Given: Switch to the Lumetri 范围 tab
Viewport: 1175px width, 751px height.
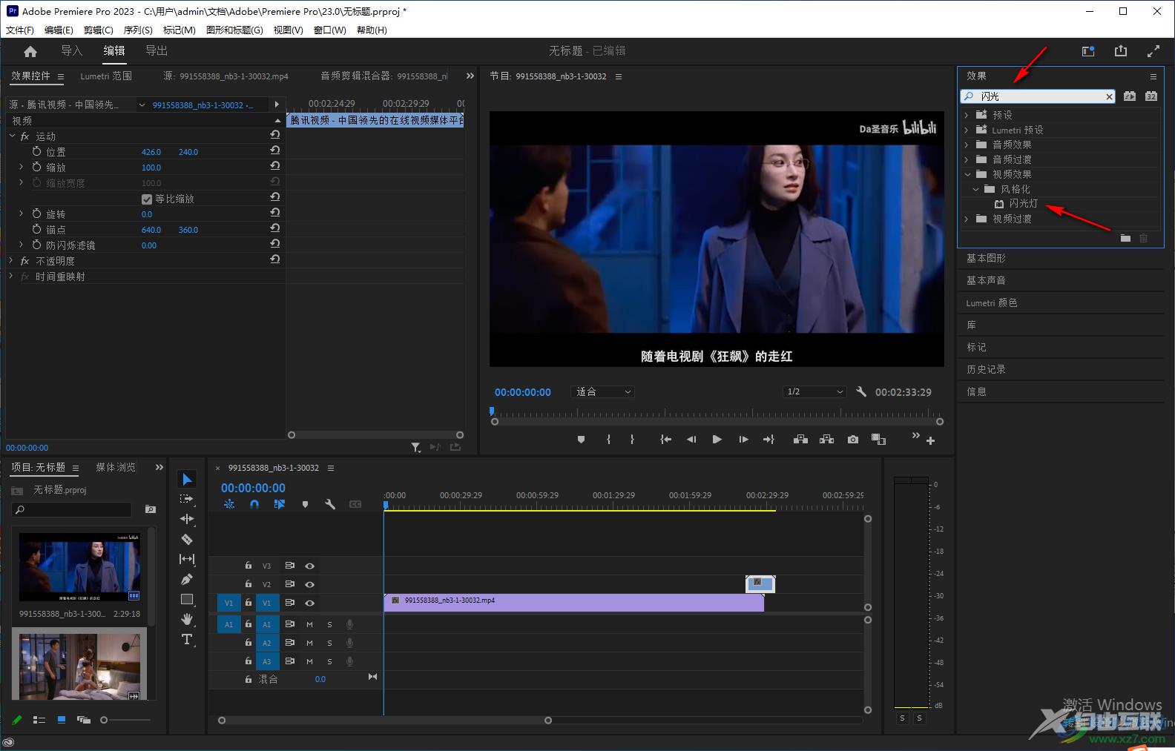Looking at the screenshot, I should [106, 76].
